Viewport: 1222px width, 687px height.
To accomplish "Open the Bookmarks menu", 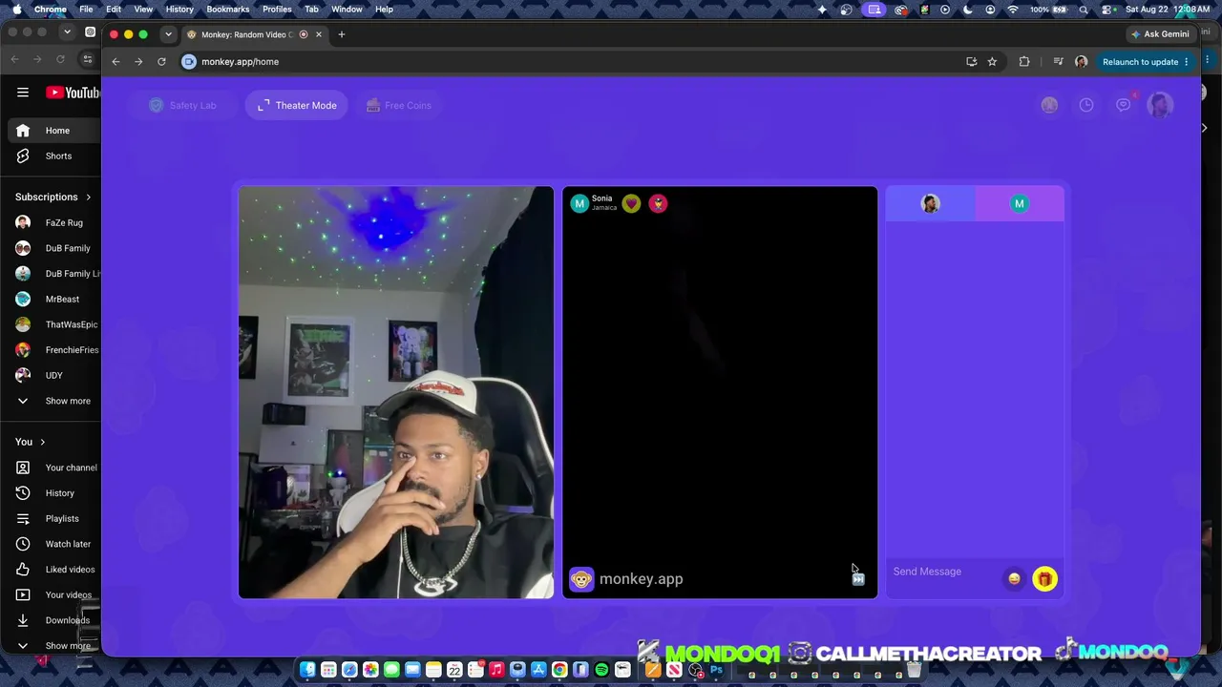I will [x=228, y=10].
